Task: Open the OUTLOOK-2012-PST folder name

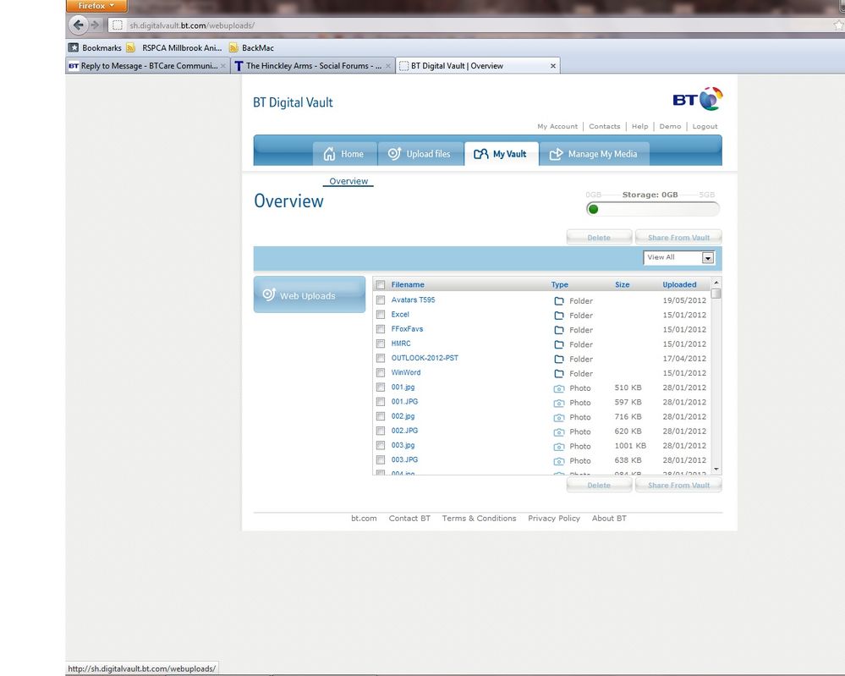Action: click(x=425, y=358)
